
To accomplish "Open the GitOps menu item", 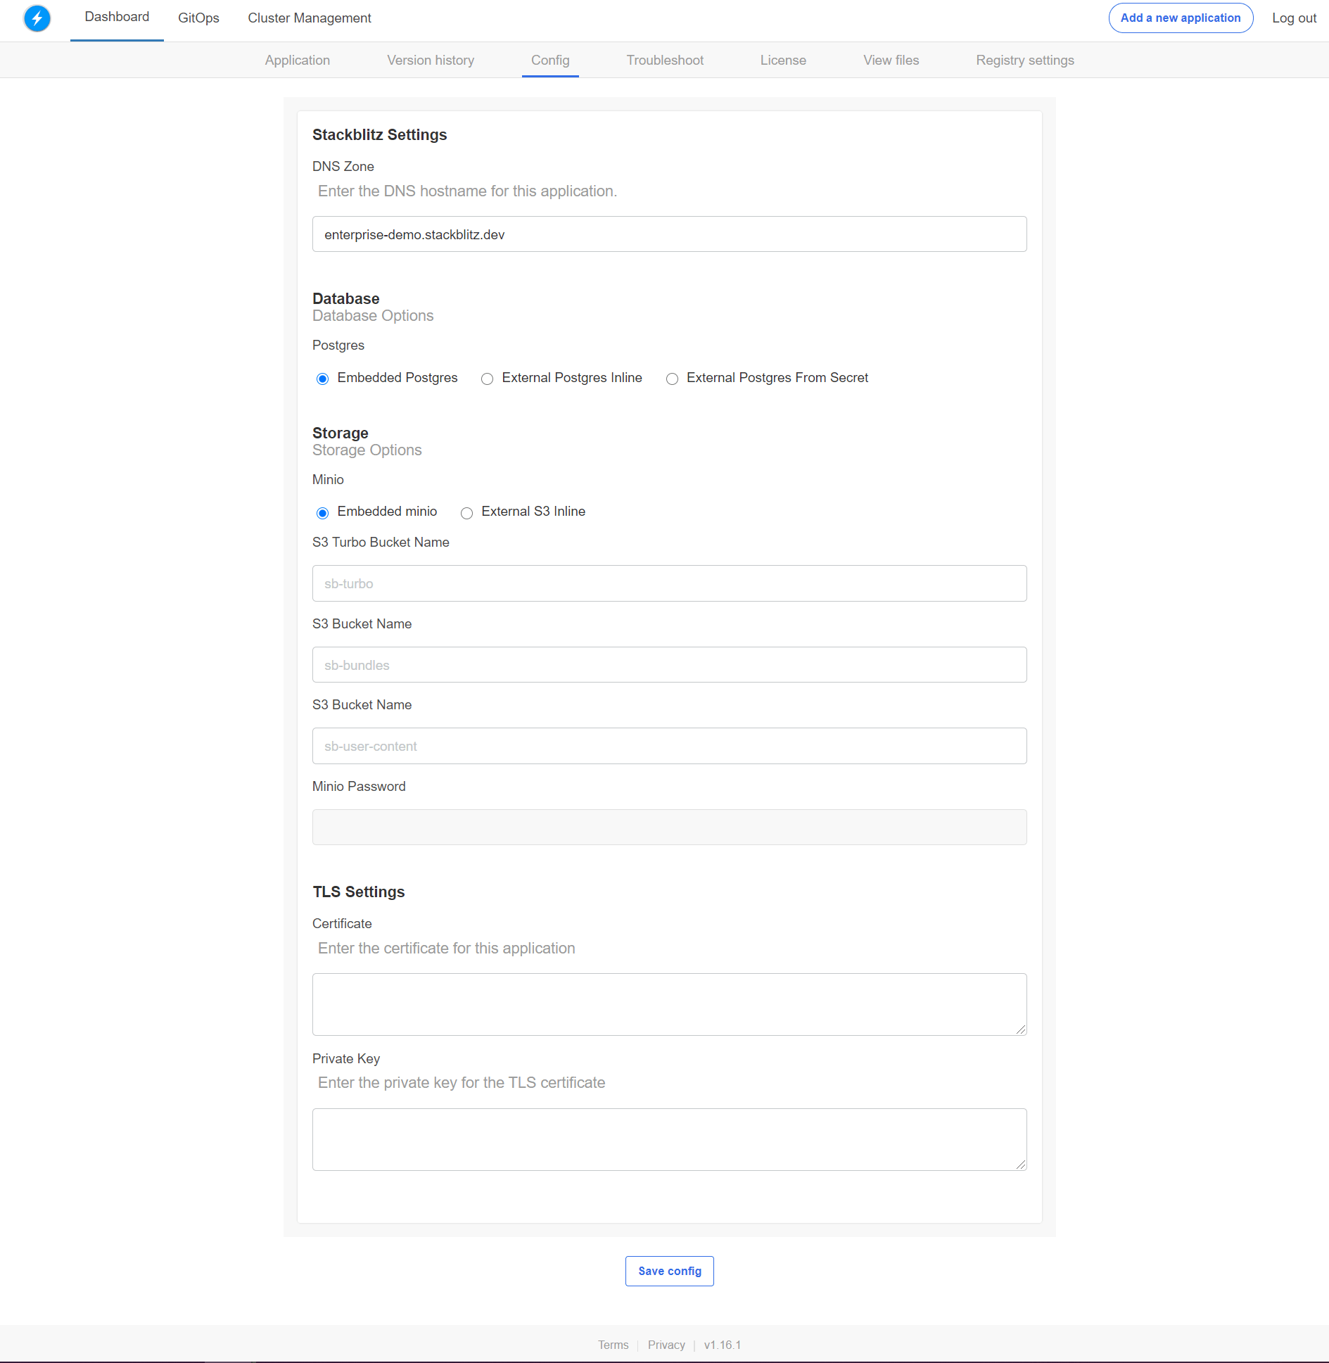I will pos(198,18).
